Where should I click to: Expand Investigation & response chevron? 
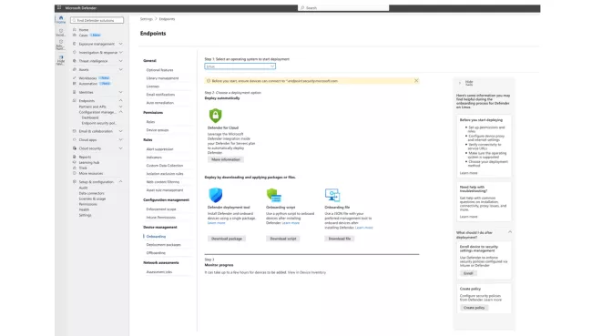121,53
